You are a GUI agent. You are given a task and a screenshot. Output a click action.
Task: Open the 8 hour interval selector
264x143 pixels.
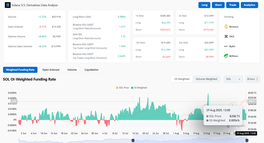coord(252,79)
